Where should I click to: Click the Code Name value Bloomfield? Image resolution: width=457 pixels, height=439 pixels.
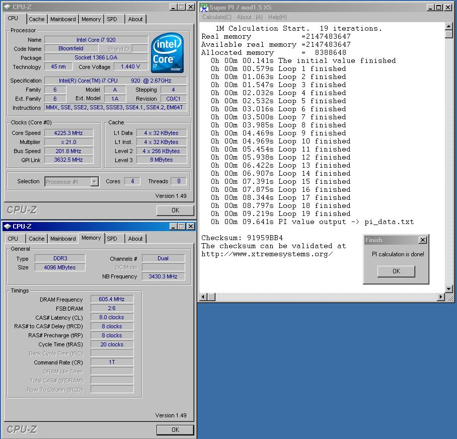(71, 48)
